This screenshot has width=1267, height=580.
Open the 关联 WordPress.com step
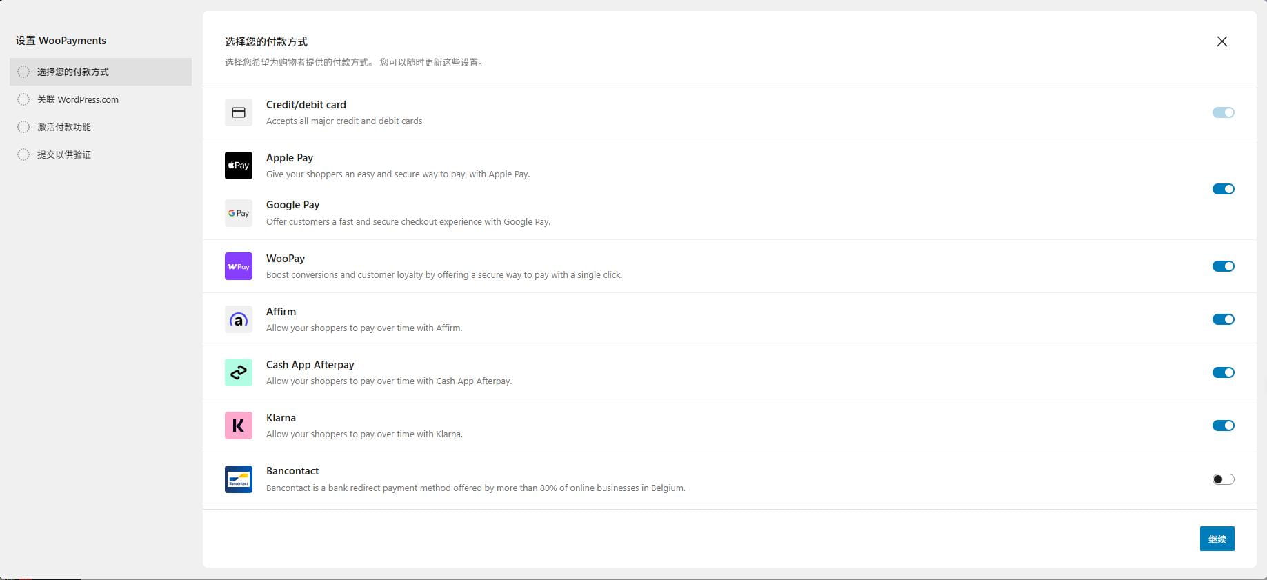pos(77,99)
